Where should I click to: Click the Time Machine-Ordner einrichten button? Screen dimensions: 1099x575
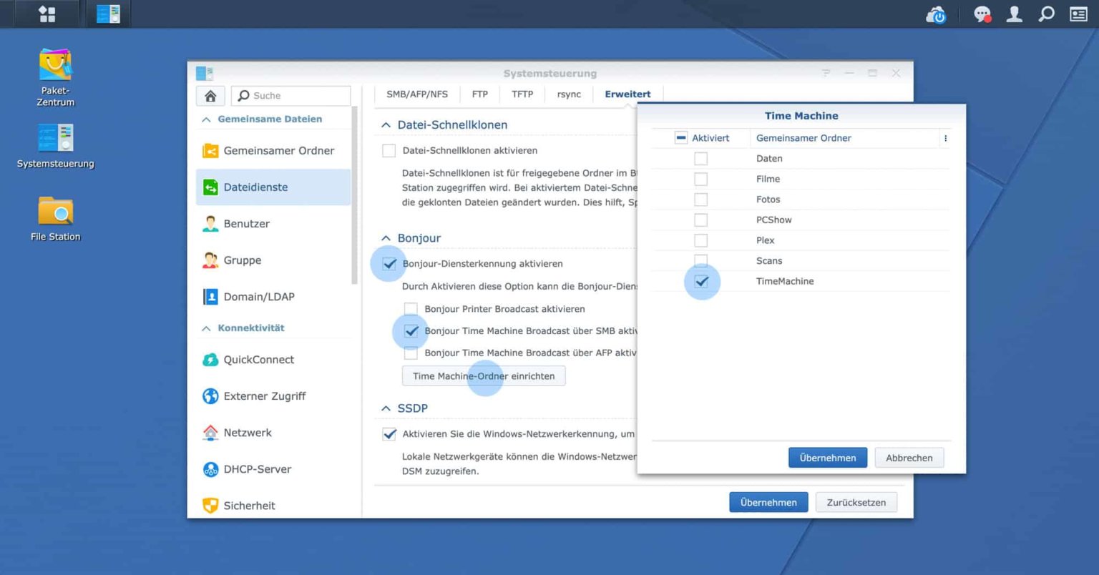pos(484,375)
